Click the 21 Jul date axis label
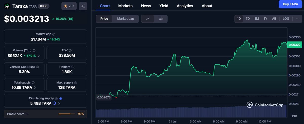 [172, 121]
